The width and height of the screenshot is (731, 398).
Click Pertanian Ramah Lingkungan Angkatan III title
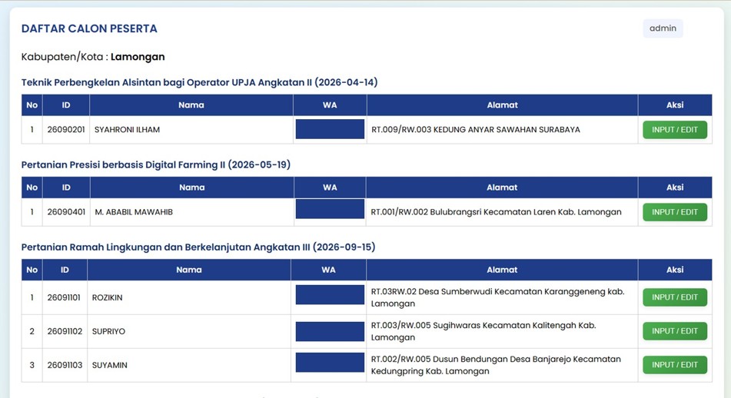pos(198,247)
